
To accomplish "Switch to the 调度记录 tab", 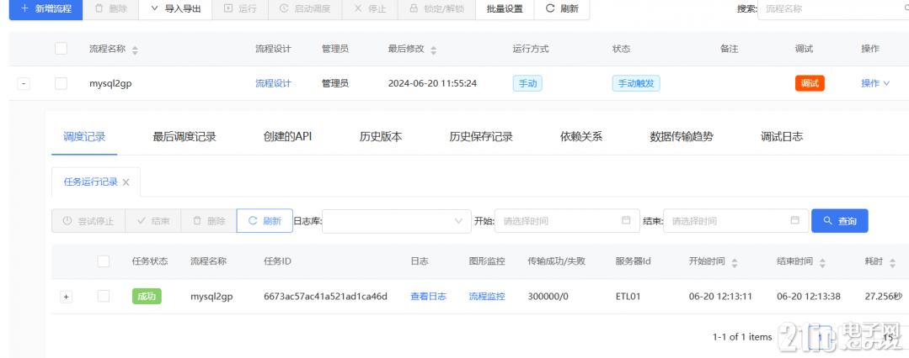I will [x=84, y=137].
